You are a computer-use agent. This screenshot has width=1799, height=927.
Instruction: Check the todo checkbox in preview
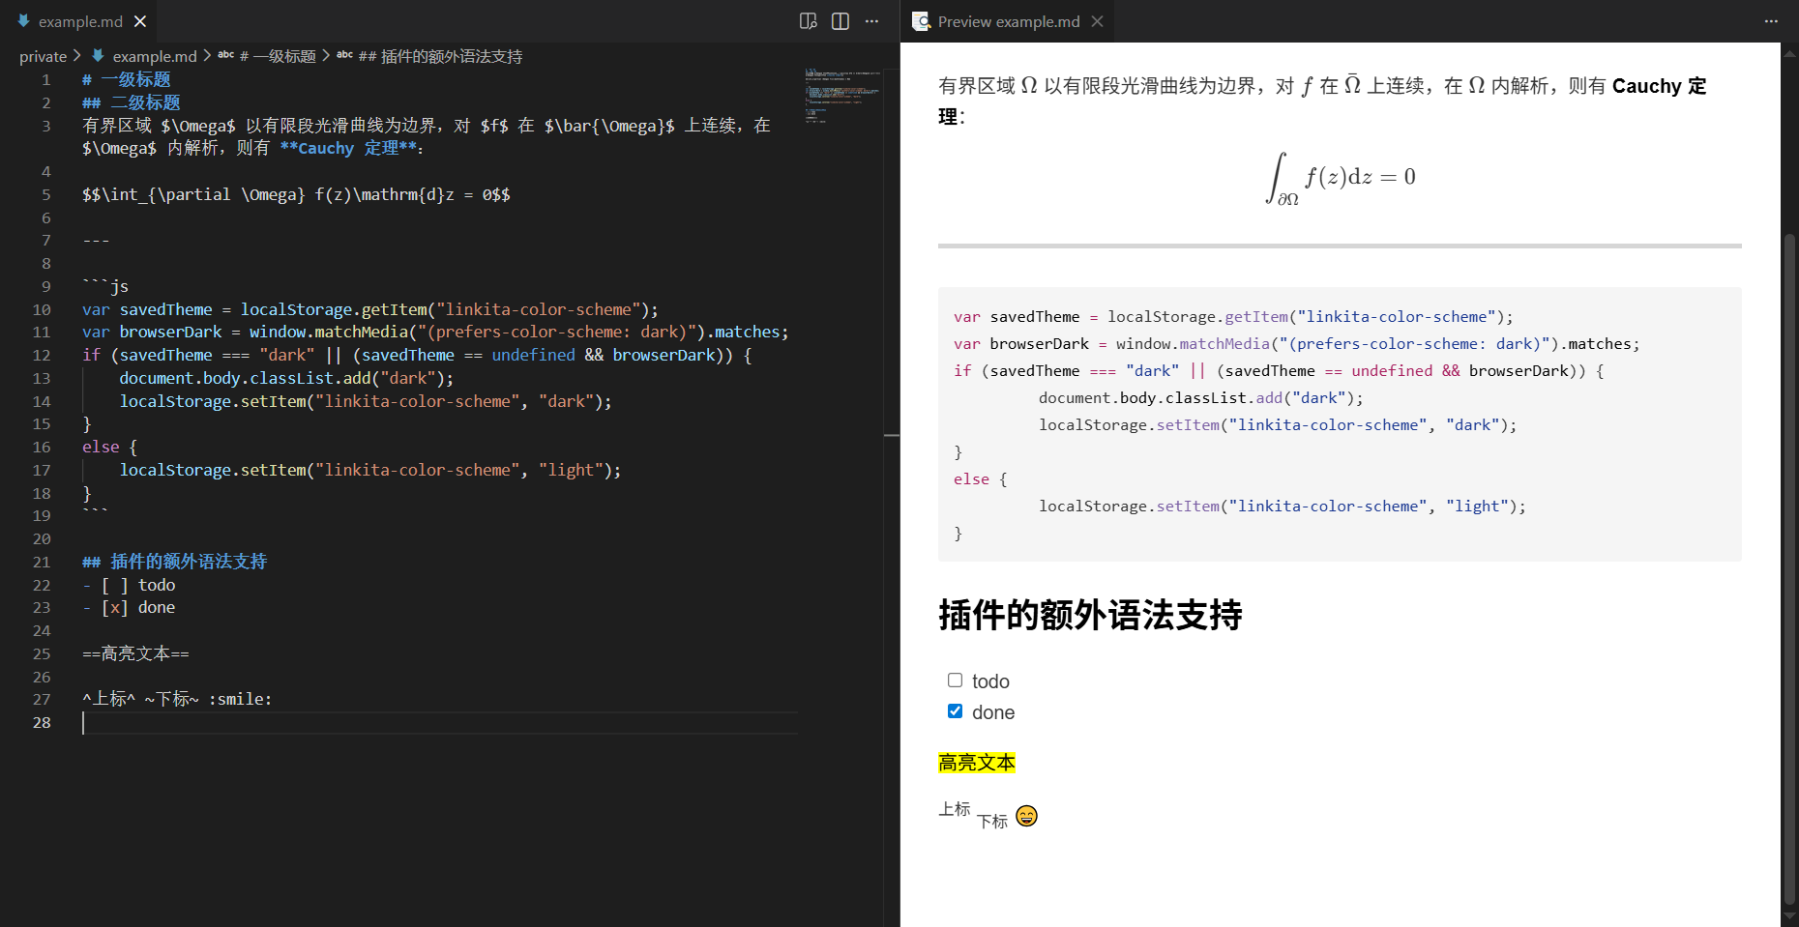click(955, 681)
